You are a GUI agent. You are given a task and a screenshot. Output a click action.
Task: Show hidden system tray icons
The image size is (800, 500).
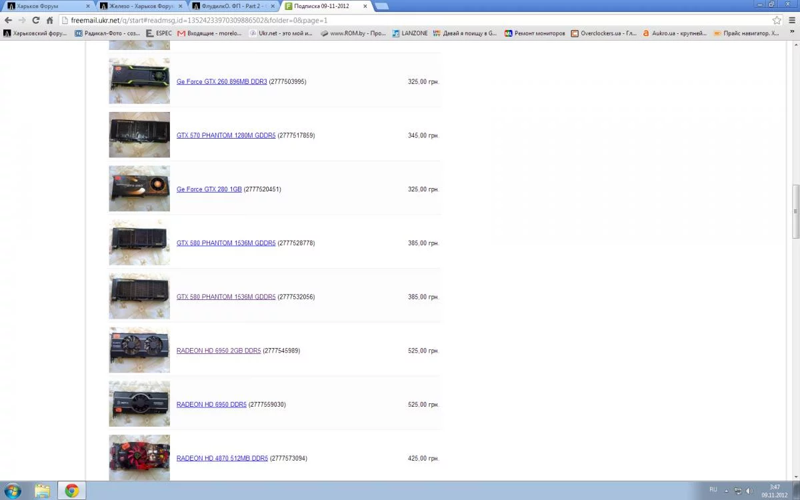click(727, 491)
